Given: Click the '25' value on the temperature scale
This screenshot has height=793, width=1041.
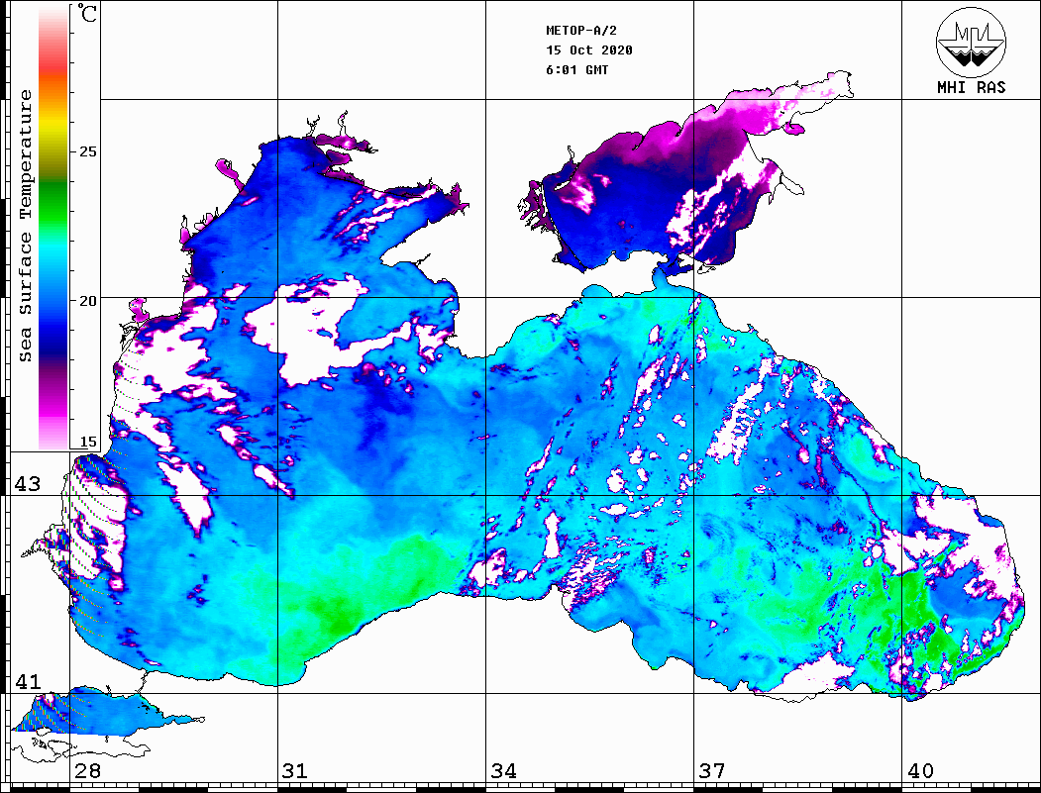Looking at the screenshot, I should (x=87, y=151).
